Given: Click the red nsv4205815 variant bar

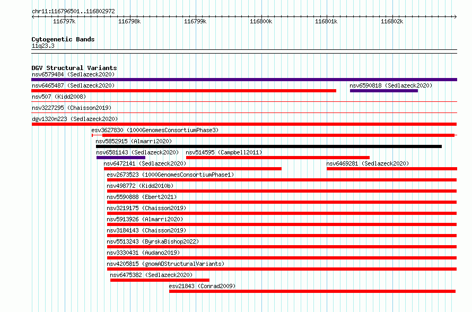Looking at the screenshot, I should (x=282, y=269).
